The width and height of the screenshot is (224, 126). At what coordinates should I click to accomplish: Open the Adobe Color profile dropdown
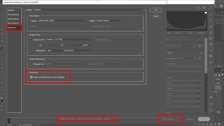[183, 46]
